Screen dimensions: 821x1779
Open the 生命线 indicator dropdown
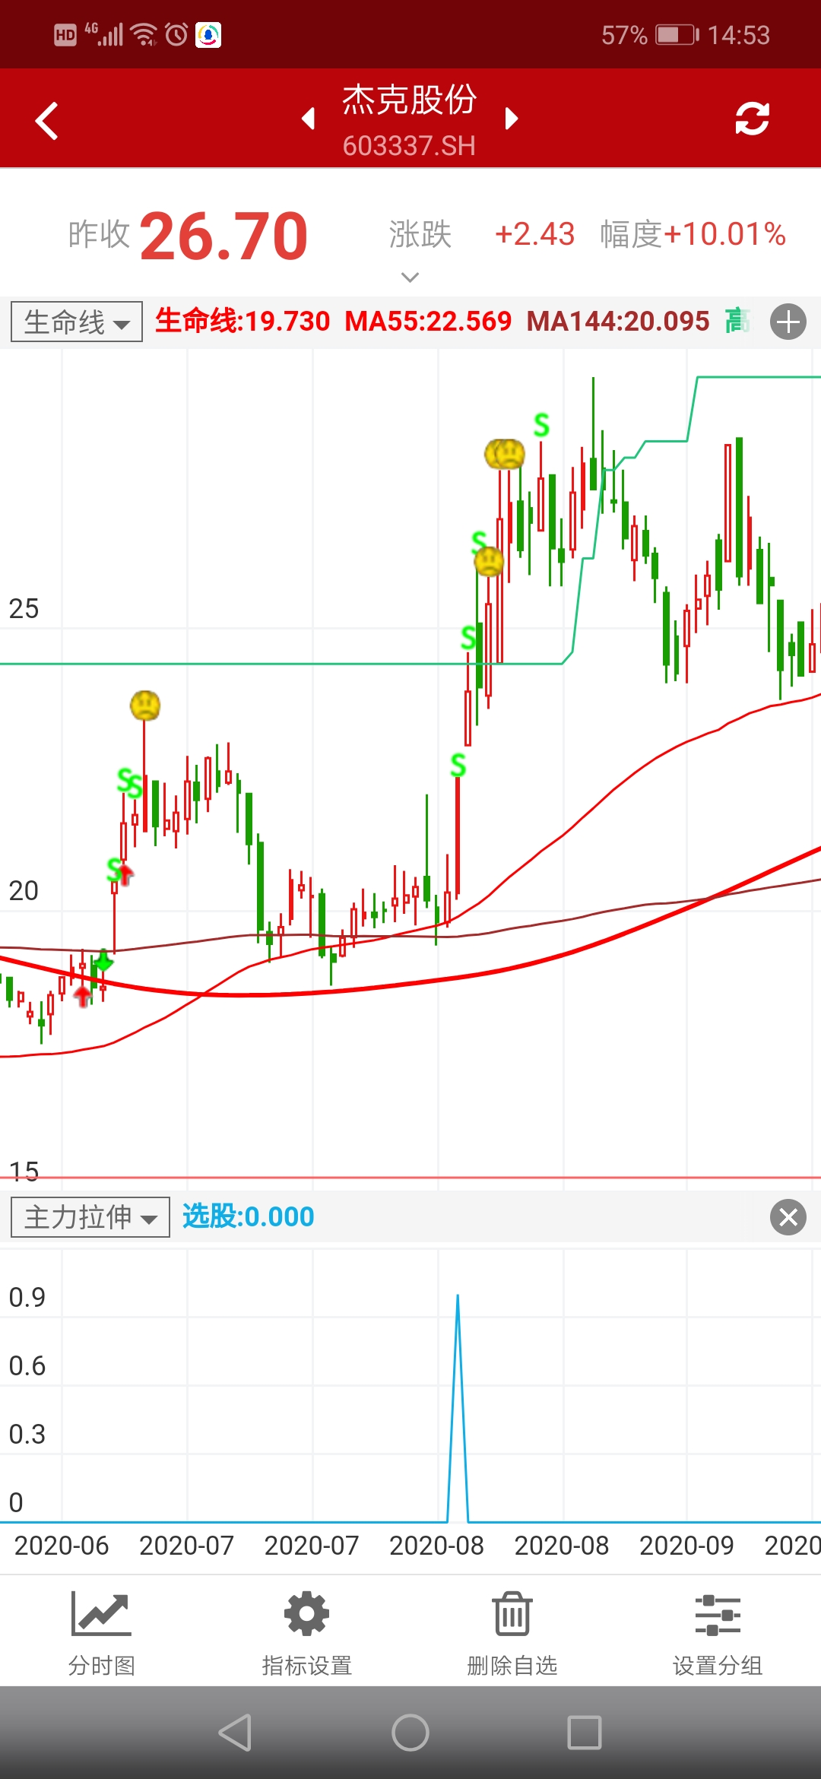pos(76,322)
